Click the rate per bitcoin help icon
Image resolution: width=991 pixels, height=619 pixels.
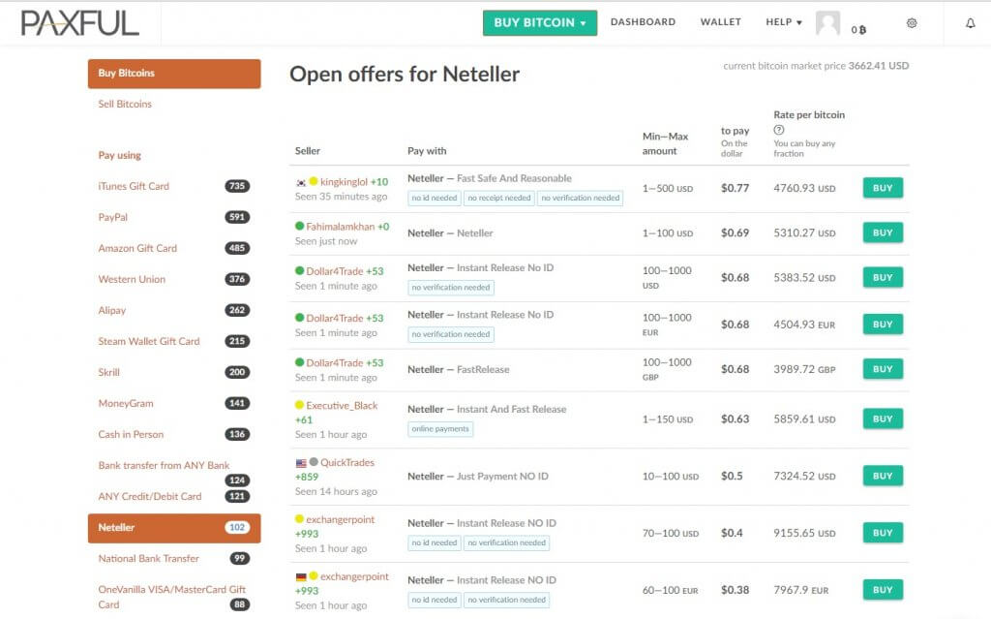coord(779,130)
